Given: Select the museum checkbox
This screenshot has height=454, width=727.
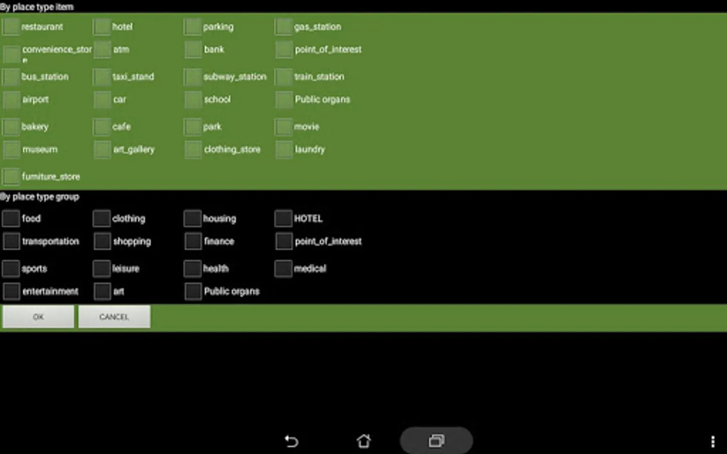Looking at the screenshot, I should [11, 149].
